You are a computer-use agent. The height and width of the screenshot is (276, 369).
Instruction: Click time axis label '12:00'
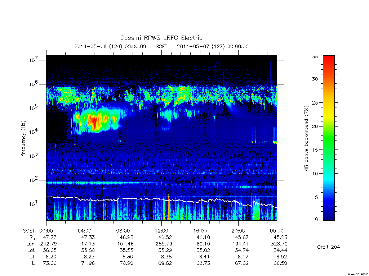coord(161,231)
